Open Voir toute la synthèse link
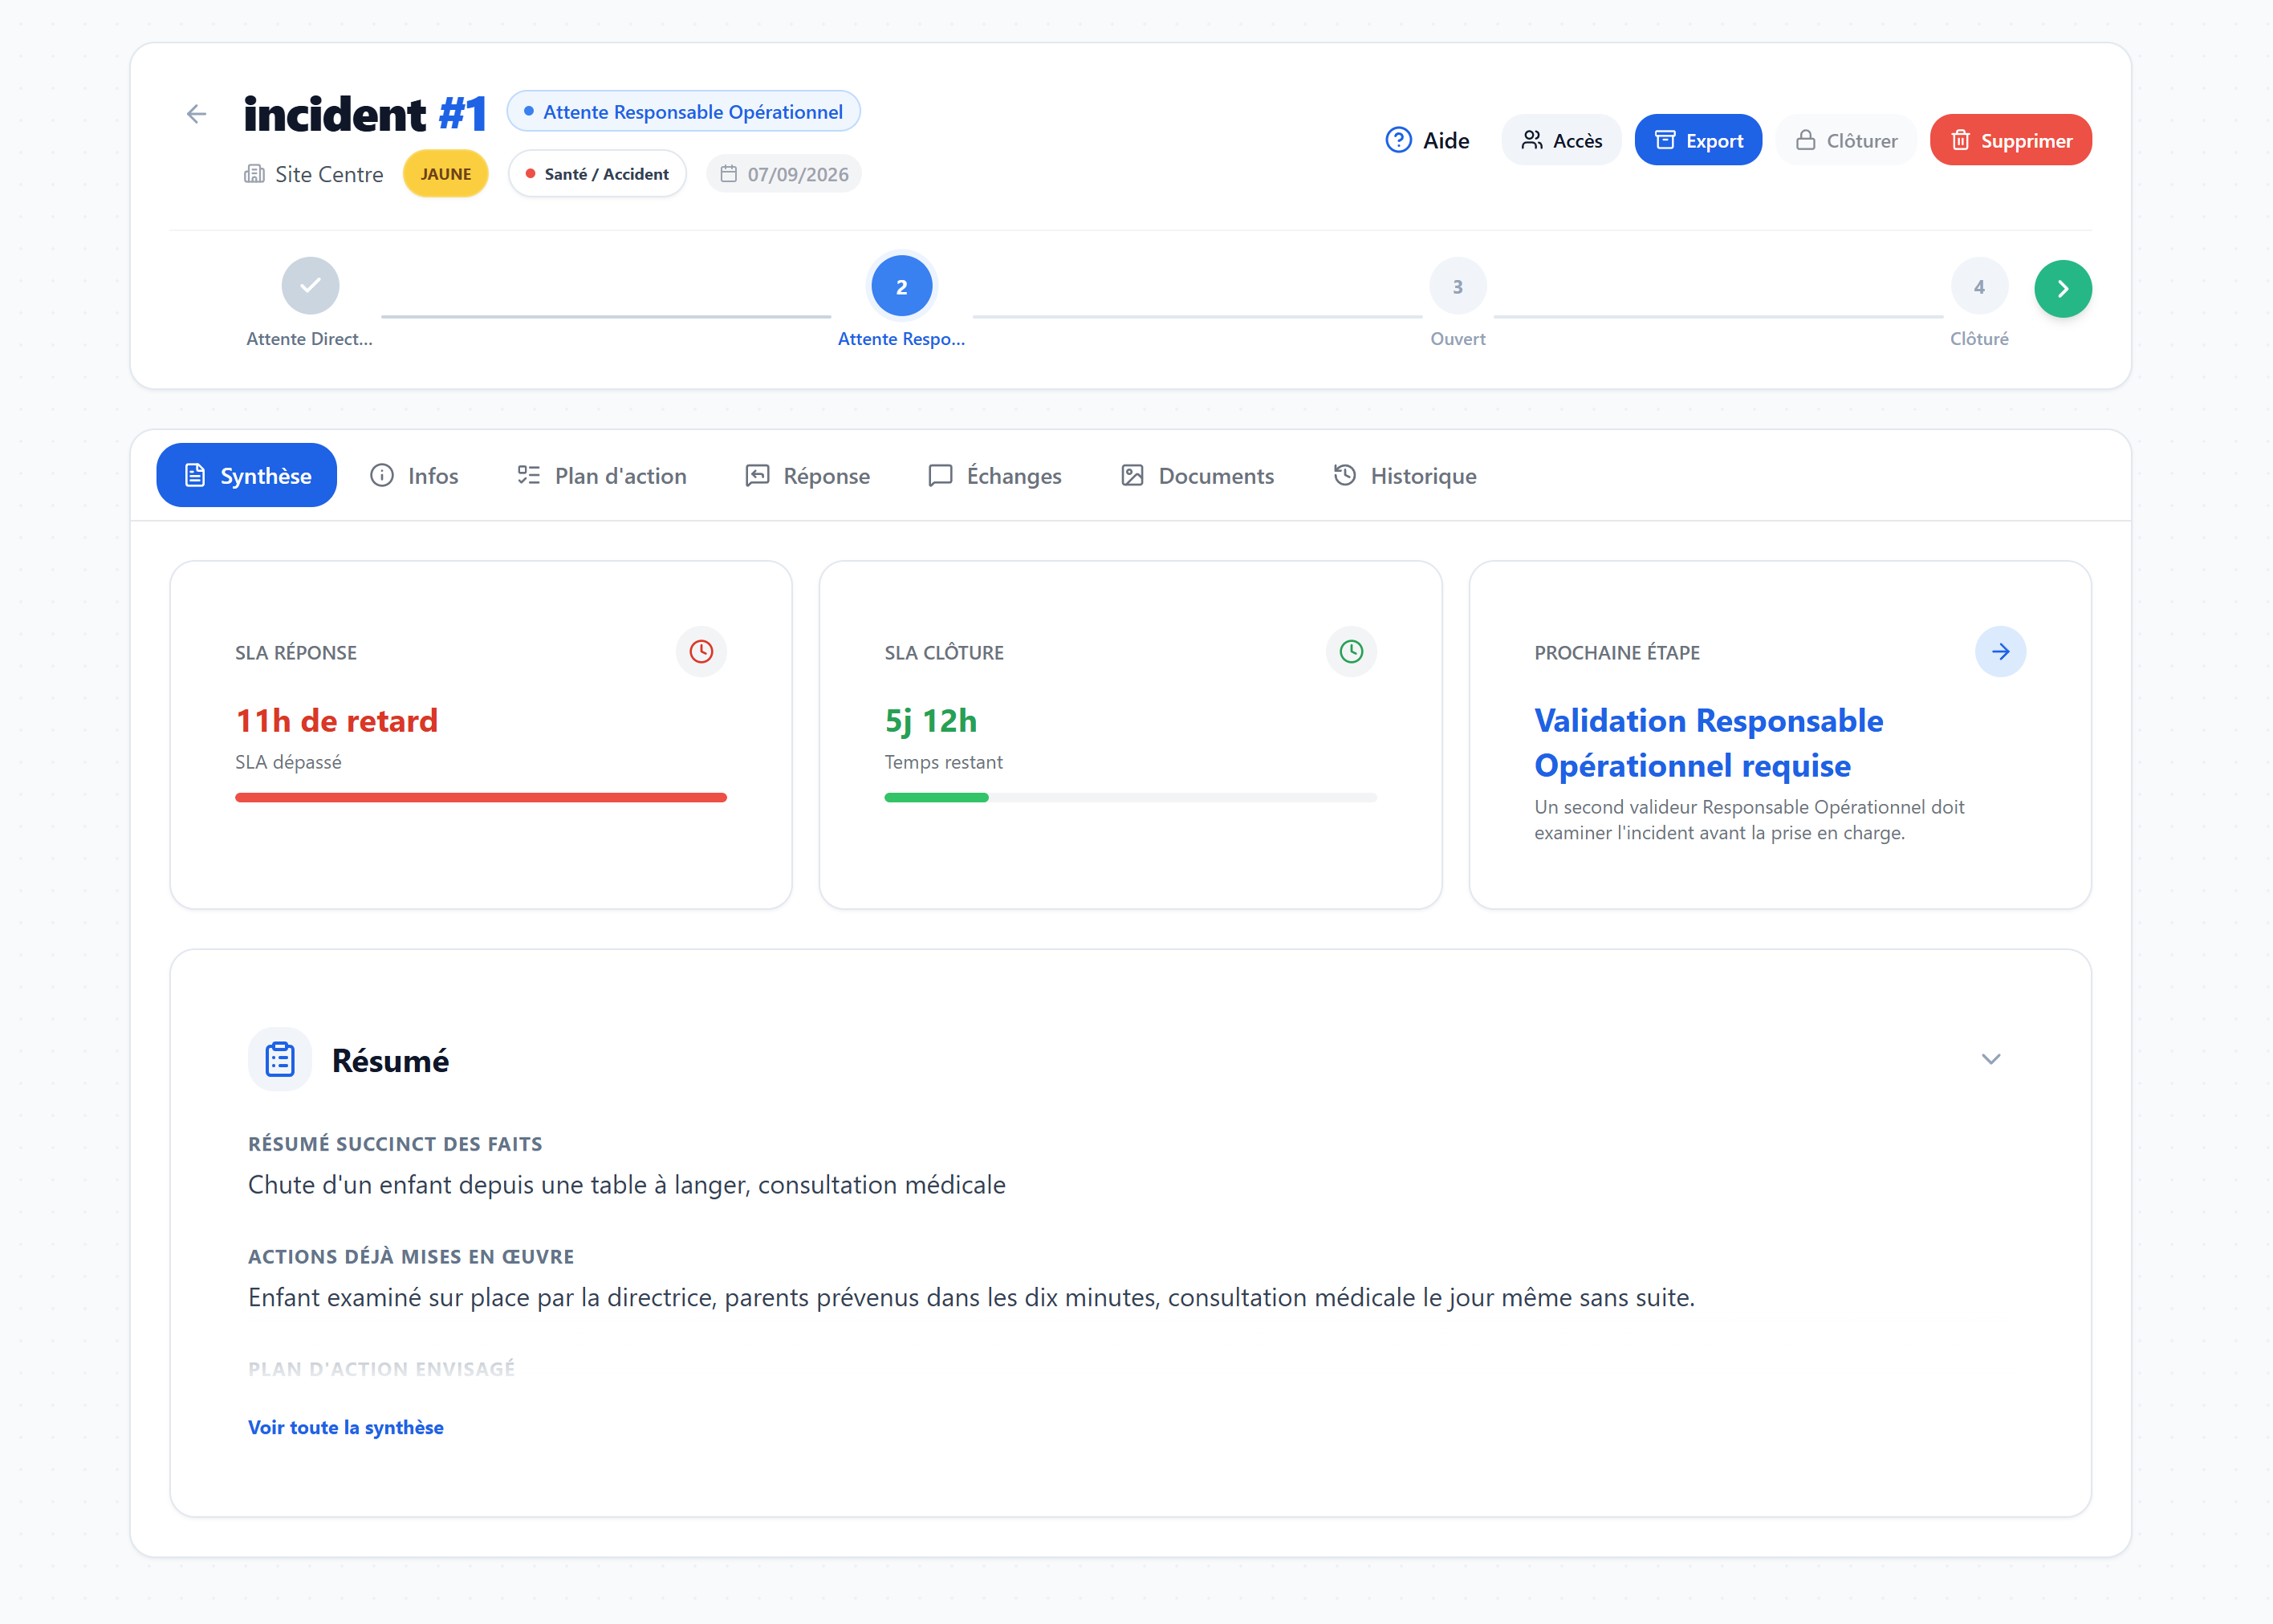Image resolution: width=2273 pixels, height=1624 pixels. [x=346, y=1427]
